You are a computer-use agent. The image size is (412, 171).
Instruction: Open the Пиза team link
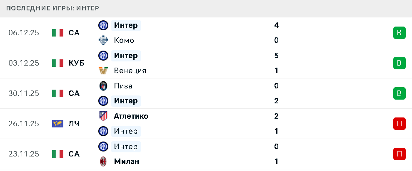[123, 86]
